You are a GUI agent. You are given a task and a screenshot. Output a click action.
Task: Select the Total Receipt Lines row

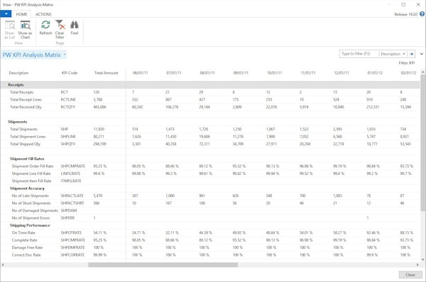(x=210, y=99)
